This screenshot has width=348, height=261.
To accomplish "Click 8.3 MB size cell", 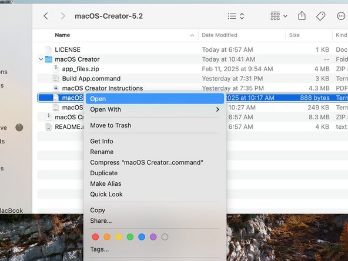I will click(319, 117).
